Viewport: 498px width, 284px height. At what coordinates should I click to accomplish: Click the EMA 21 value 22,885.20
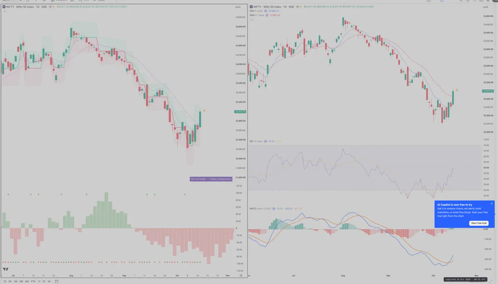(x=275, y=15)
